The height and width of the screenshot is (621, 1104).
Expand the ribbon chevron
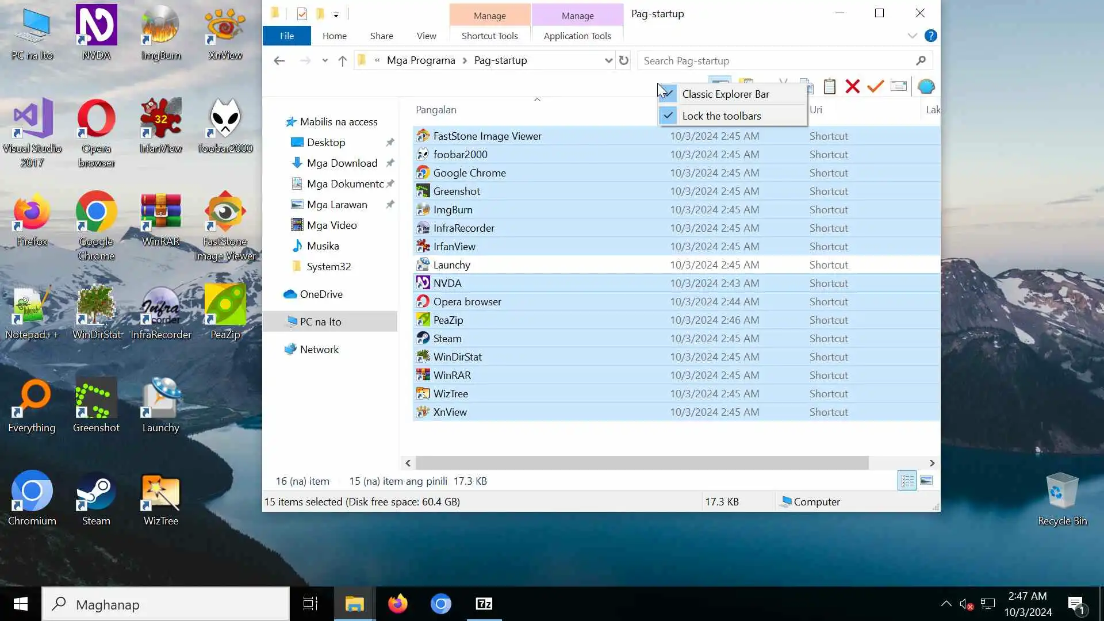[x=912, y=36]
